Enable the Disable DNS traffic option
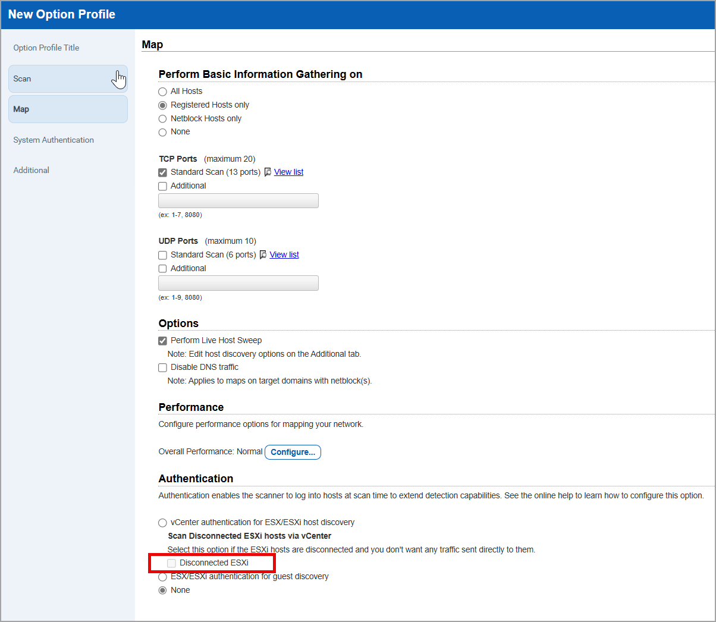716x622 pixels. click(x=162, y=367)
